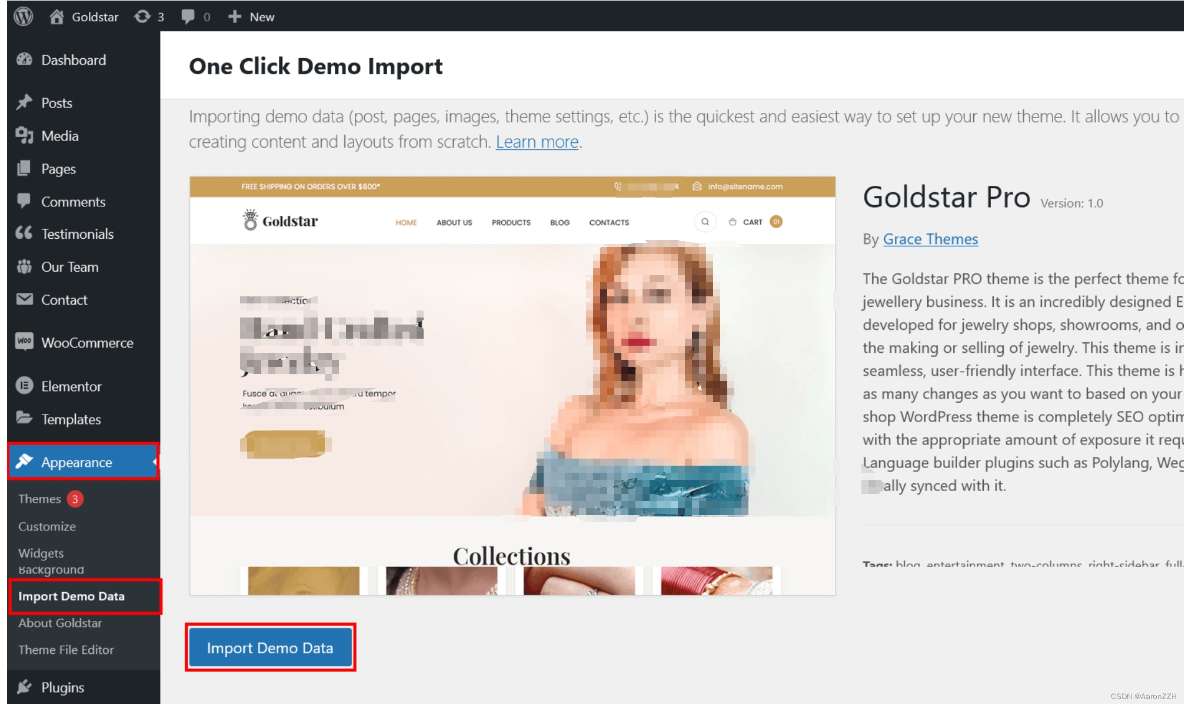Open the comments bubble icon in admin bar
Screen dimensions: 1185x705
(188, 16)
